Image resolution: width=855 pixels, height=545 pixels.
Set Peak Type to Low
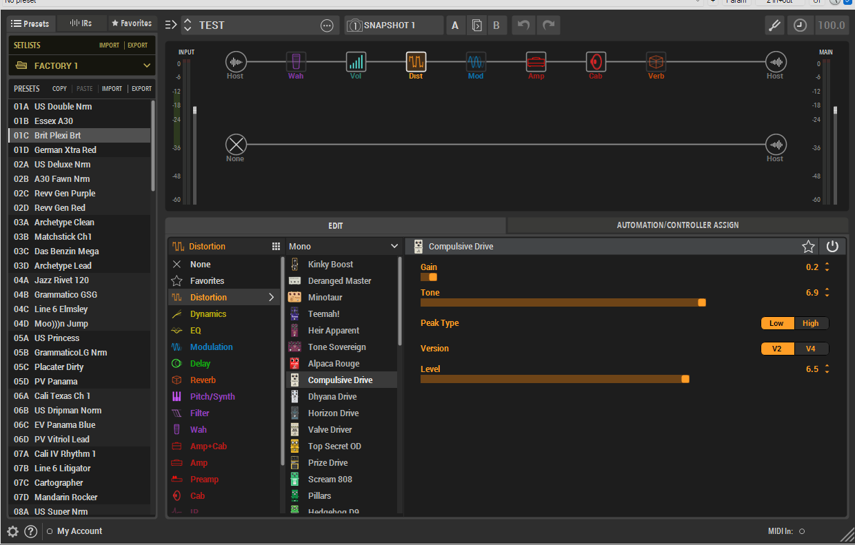point(777,323)
